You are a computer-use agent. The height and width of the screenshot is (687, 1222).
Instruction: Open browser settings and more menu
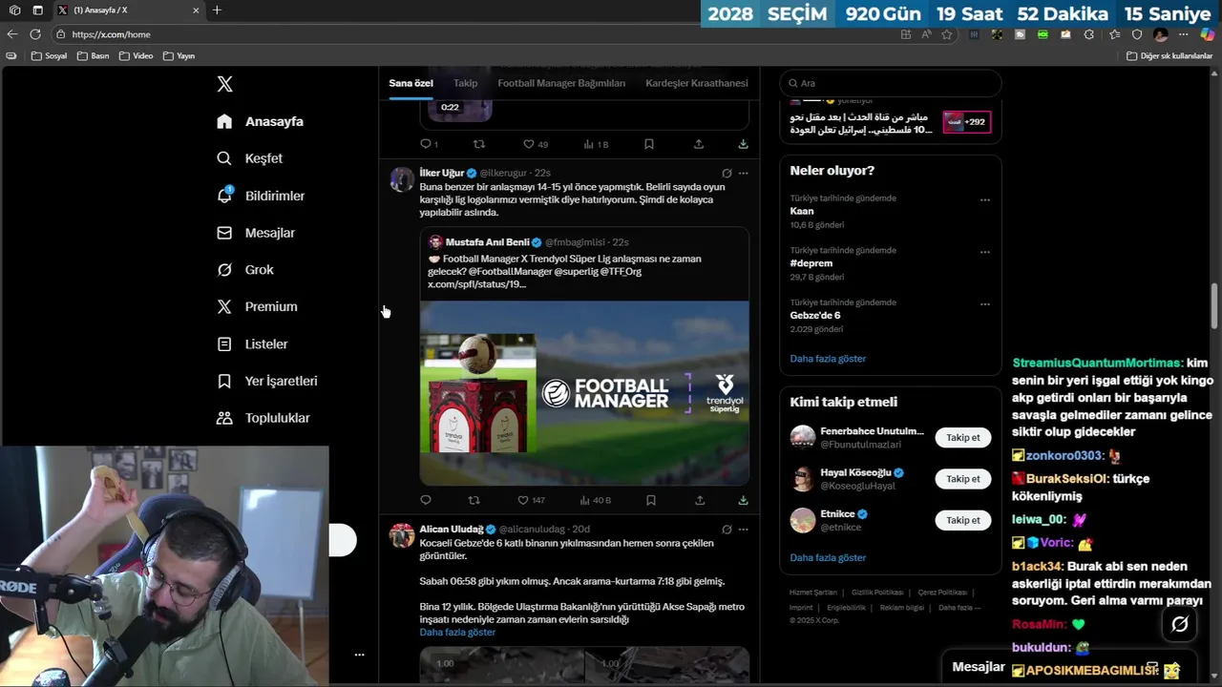1184,34
